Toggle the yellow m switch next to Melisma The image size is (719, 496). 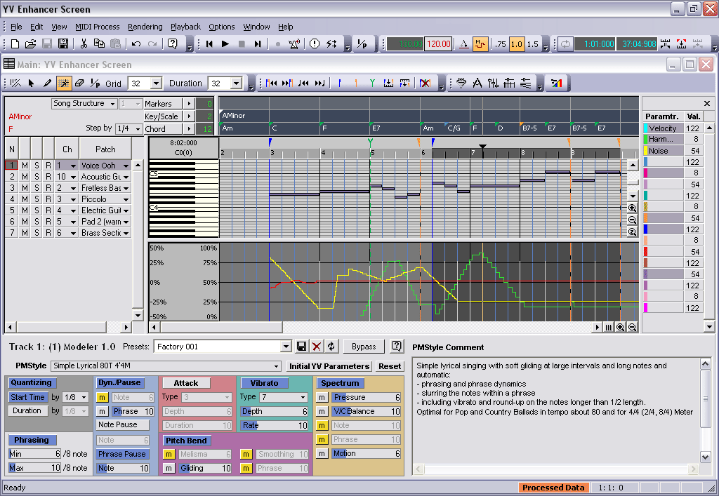[x=169, y=454]
